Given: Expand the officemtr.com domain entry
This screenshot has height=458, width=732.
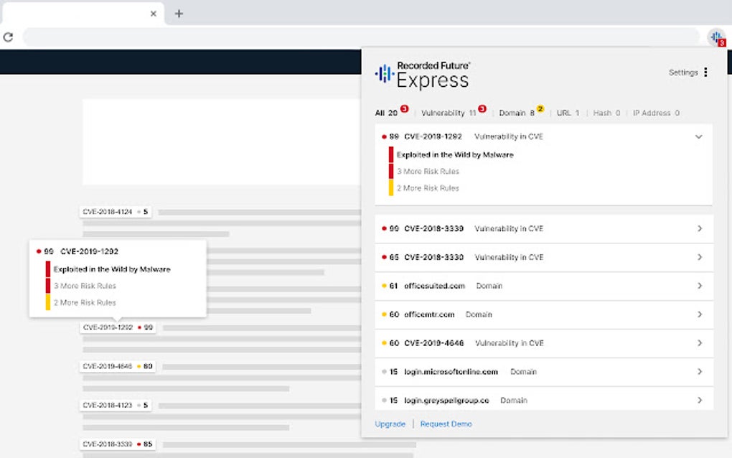Looking at the screenshot, I should tap(699, 314).
